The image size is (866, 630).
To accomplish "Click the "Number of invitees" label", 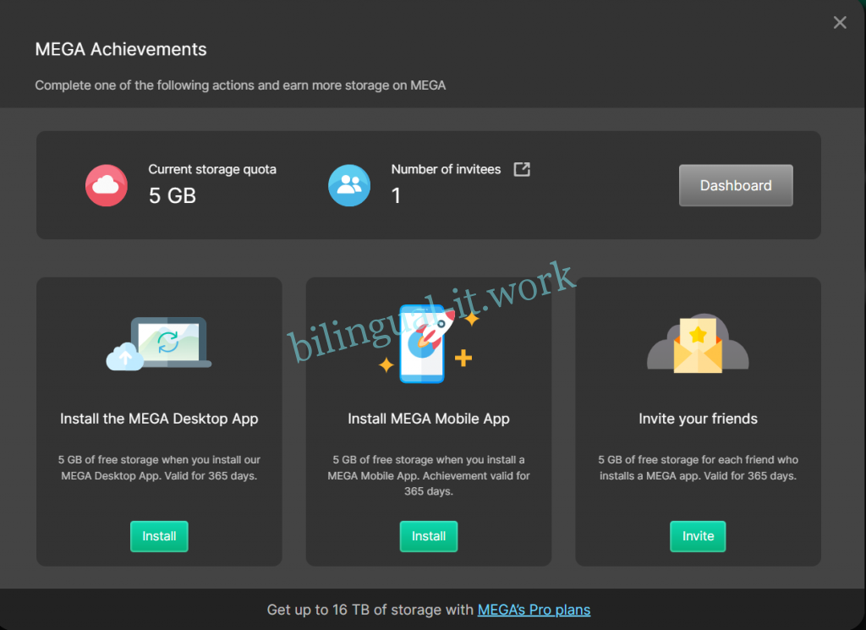I will pos(446,169).
